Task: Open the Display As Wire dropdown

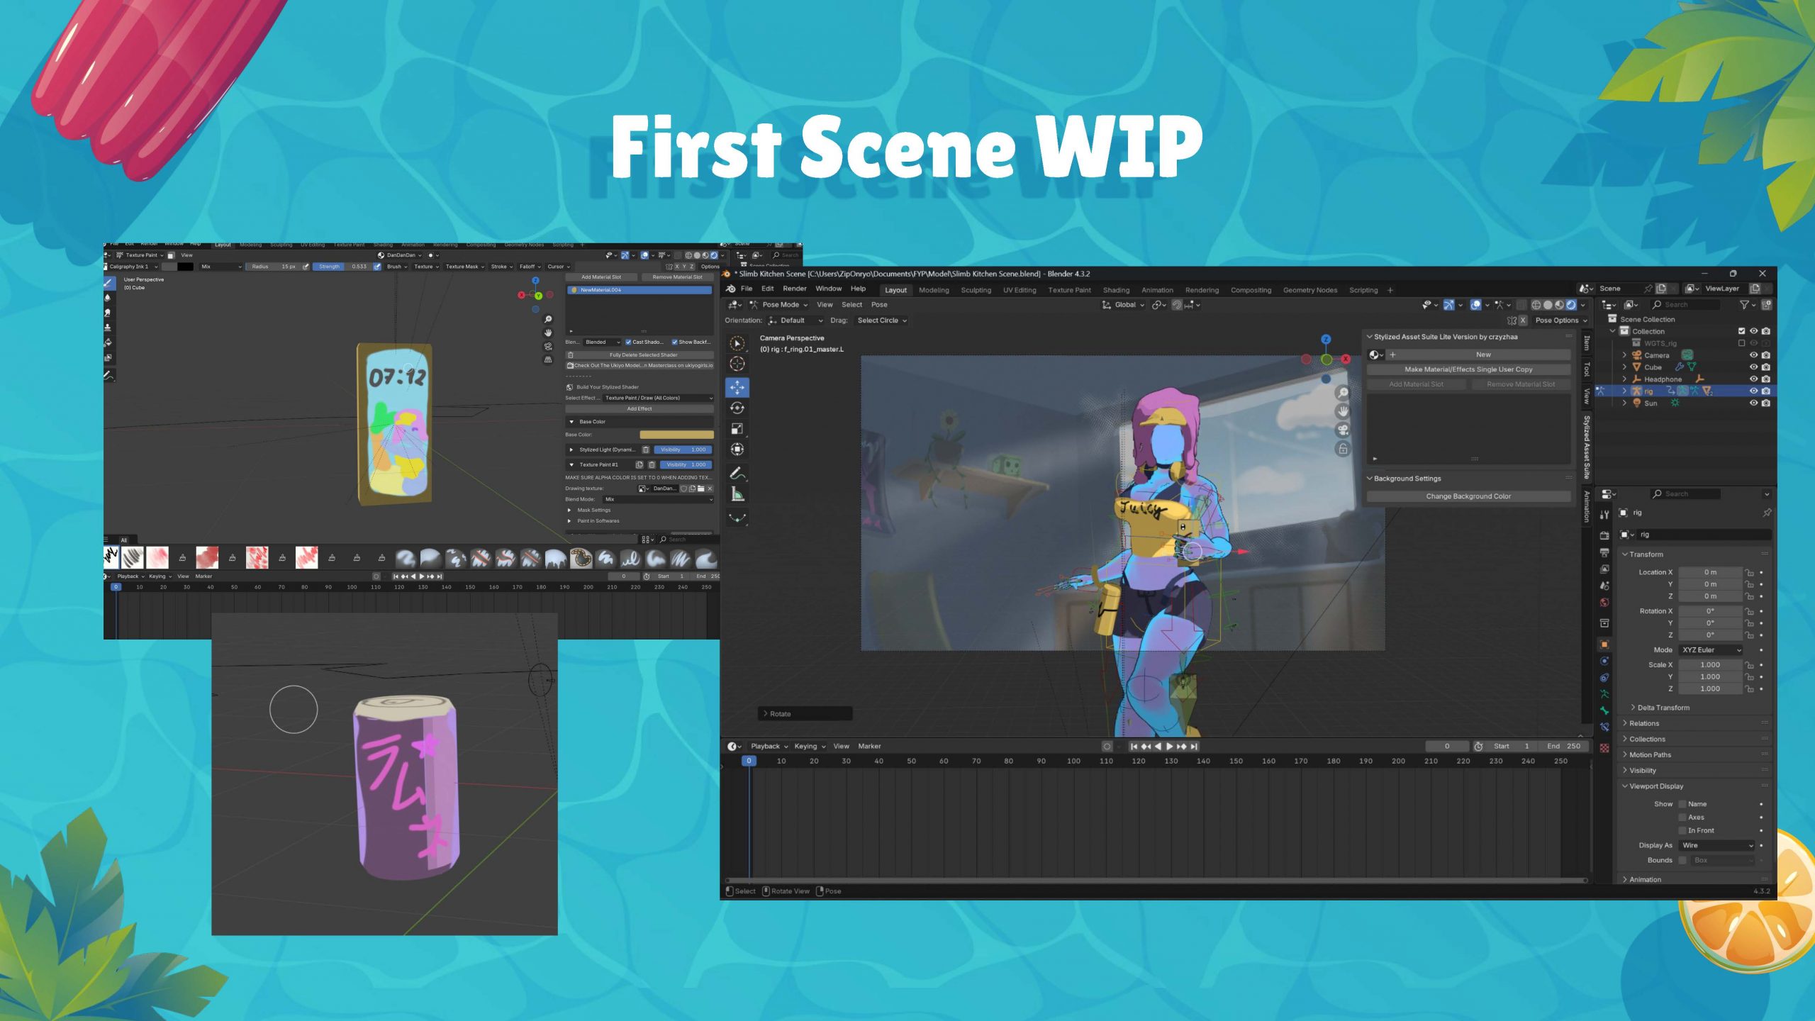Action: [x=1716, y=845]
